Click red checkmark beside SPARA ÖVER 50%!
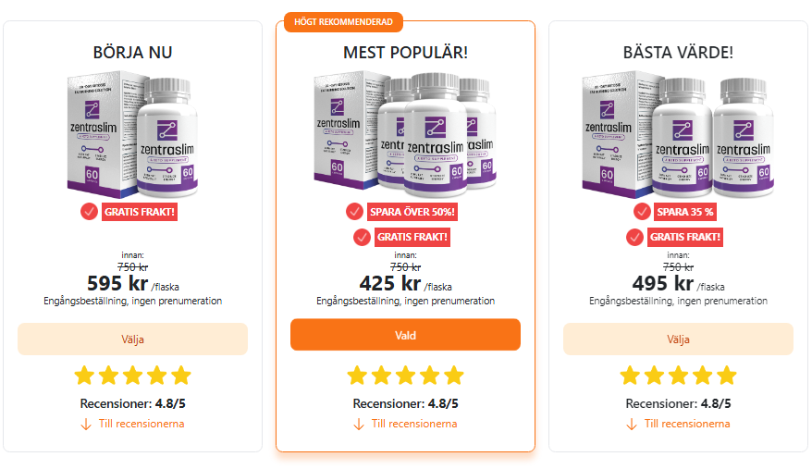Viewport: 812px width, 469px height. coord(355,212)
